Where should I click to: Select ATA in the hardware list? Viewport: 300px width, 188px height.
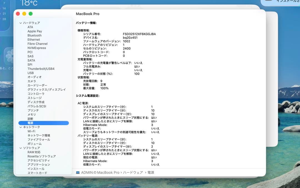pyautogui.click(x=30, y=27)
